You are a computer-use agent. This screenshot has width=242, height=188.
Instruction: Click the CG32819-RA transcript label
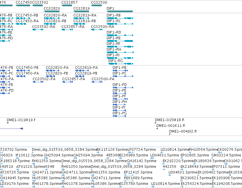(85, 15)
